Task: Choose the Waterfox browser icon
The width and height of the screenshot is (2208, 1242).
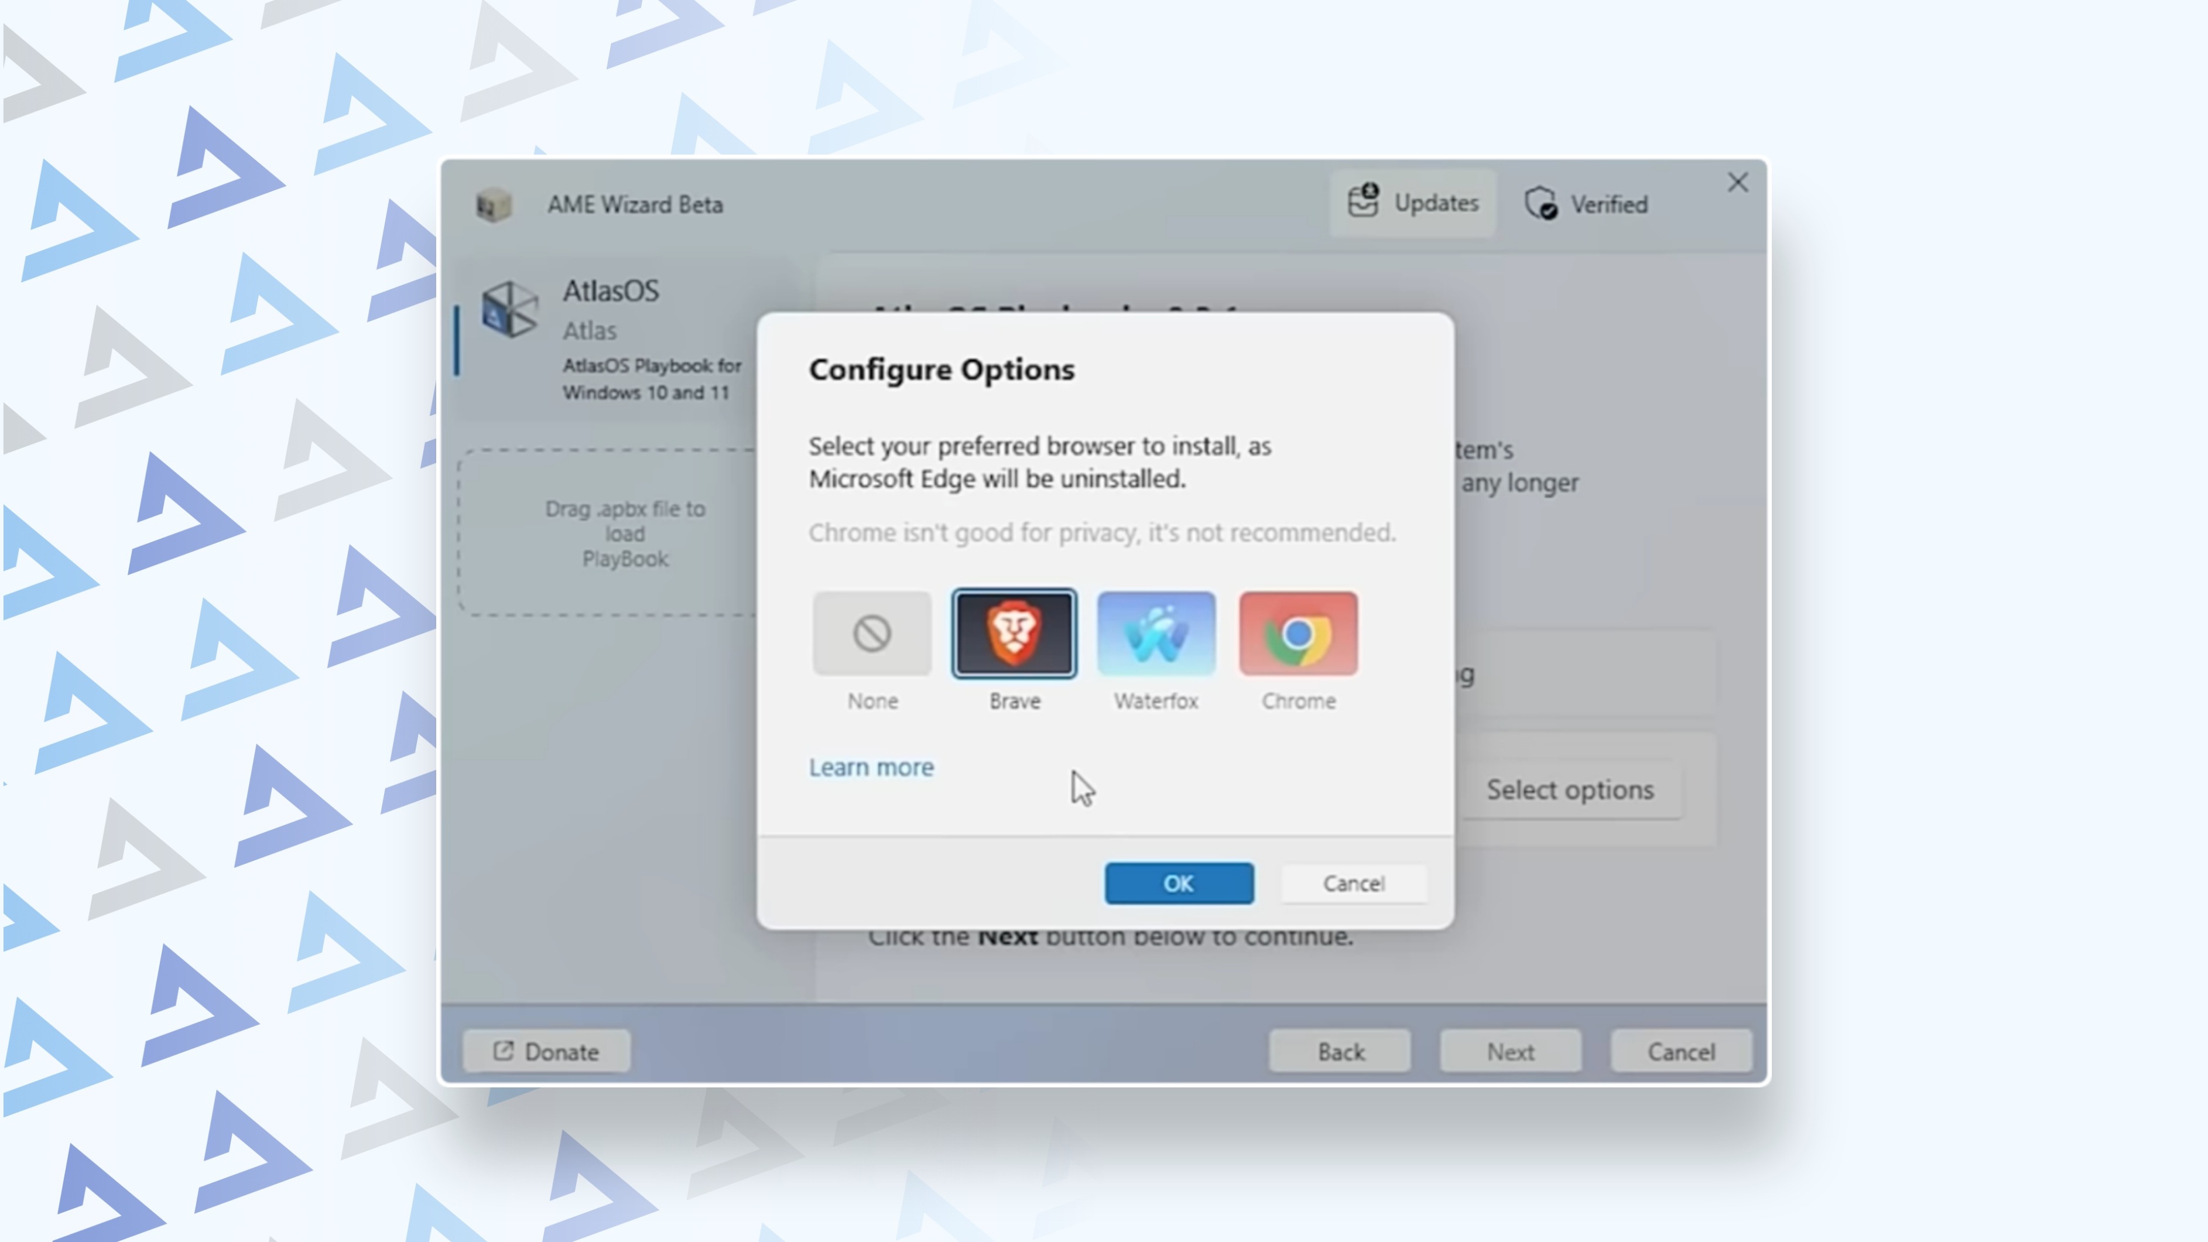Action: point(1155,634)
